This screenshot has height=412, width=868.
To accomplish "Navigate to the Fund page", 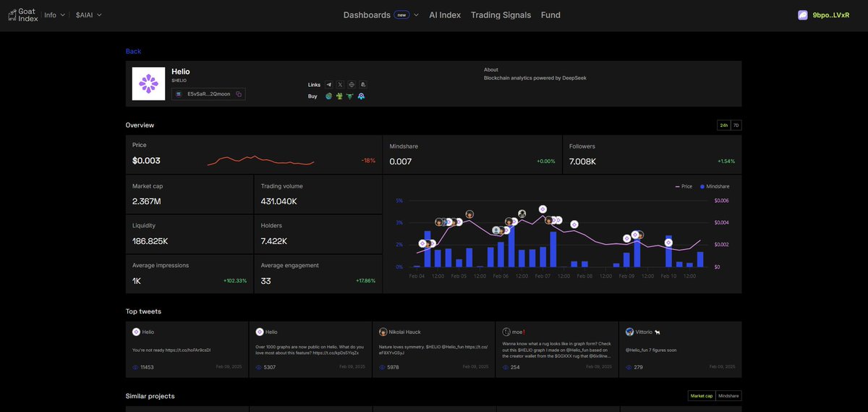I will 550,14.
